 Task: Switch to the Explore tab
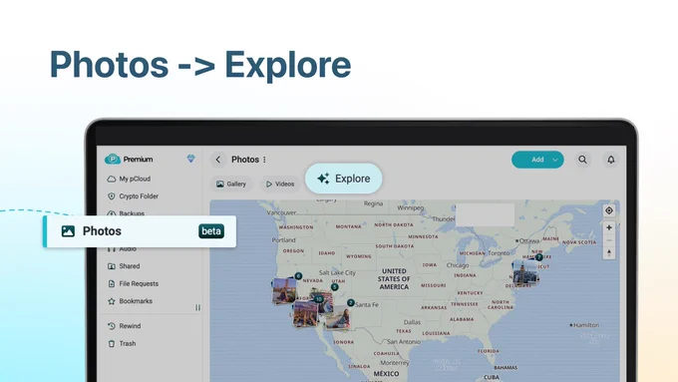point(344,179)
